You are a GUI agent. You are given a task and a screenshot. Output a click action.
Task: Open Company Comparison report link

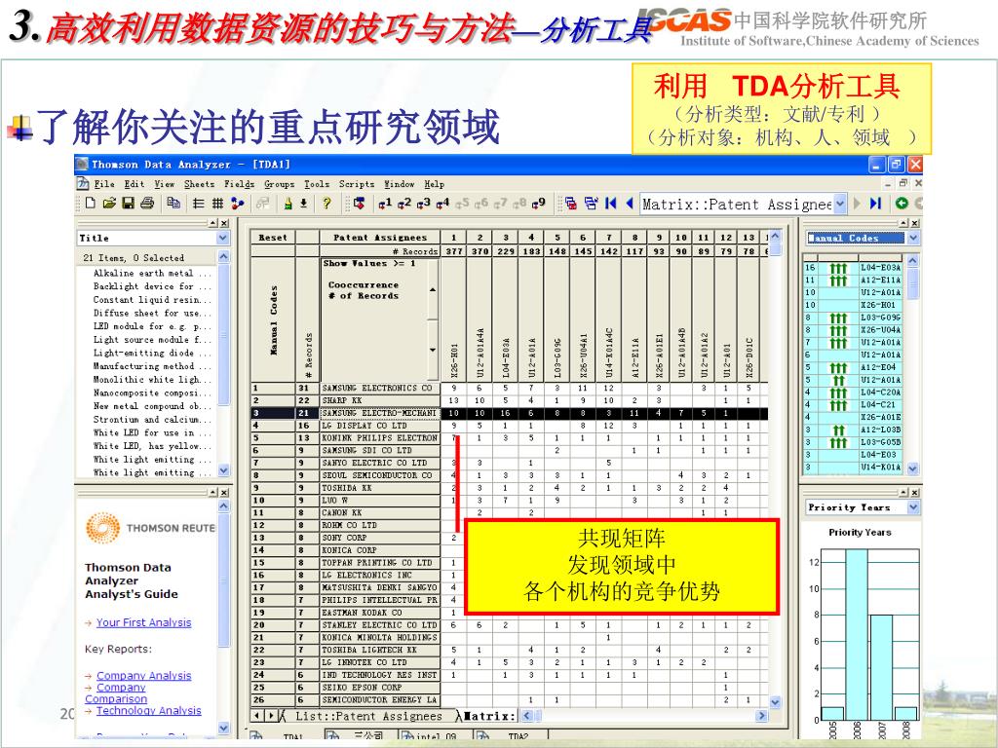116,693
